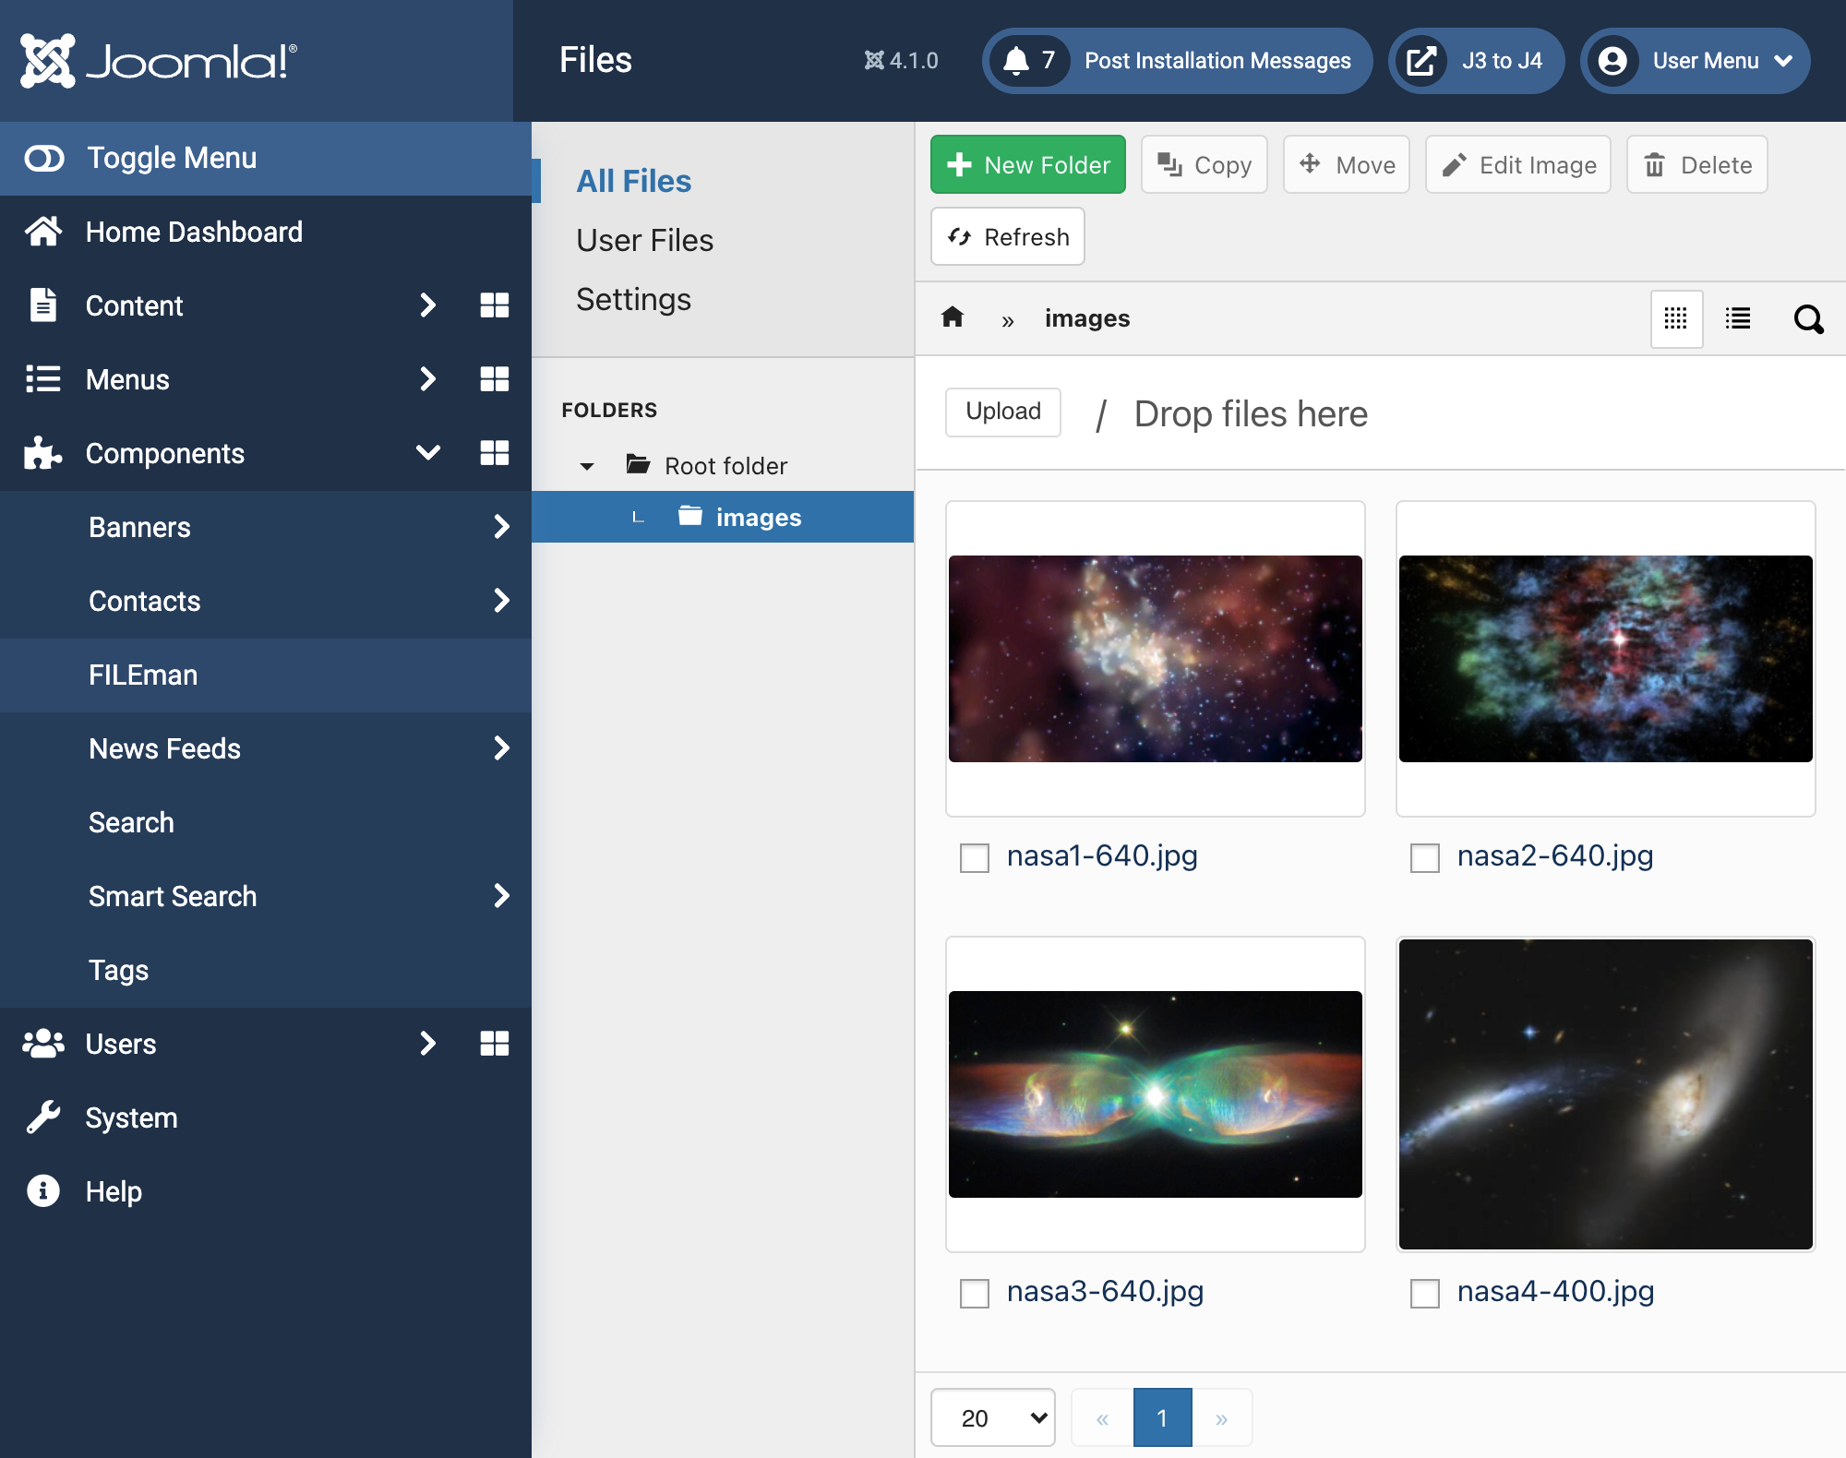
Task: Click the Edit Image button
Action: tap(1518, 164)
